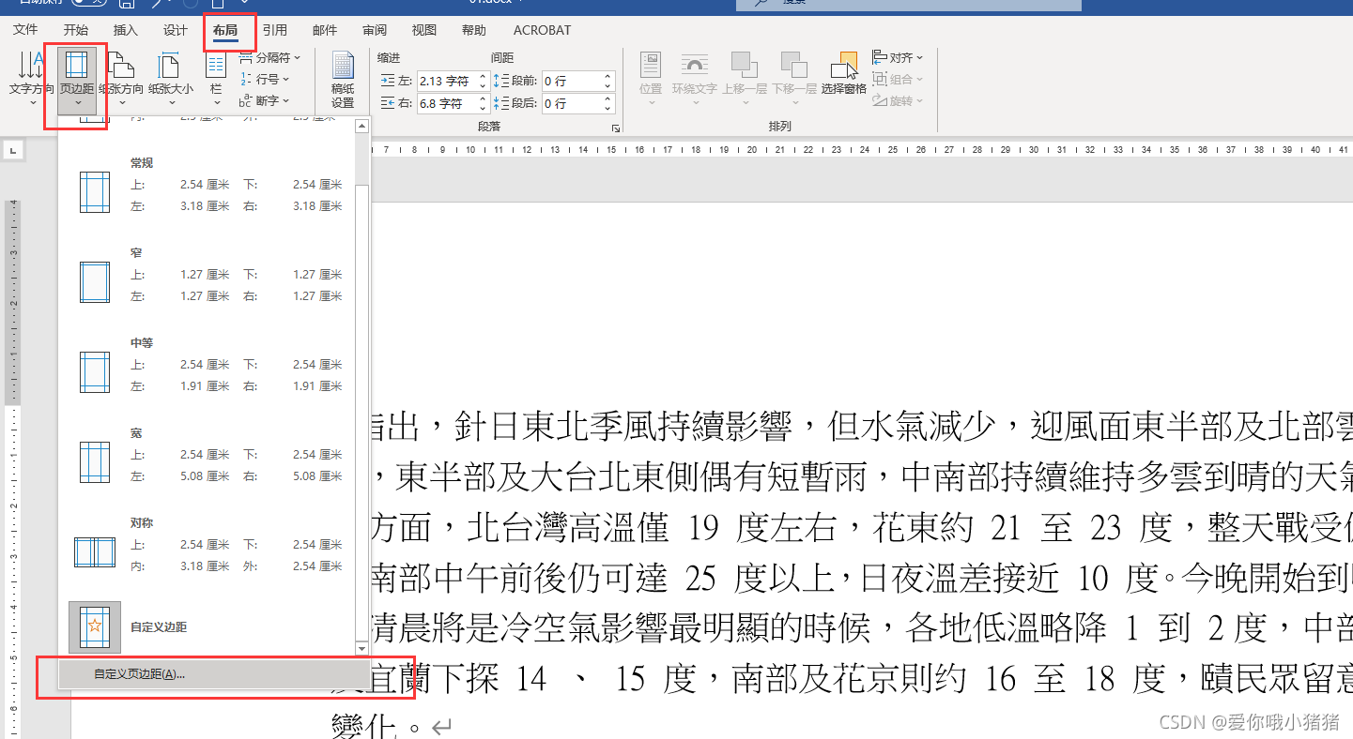Click the ruler tab-stop selector button

pyautogui.click(x=13, y=149)
